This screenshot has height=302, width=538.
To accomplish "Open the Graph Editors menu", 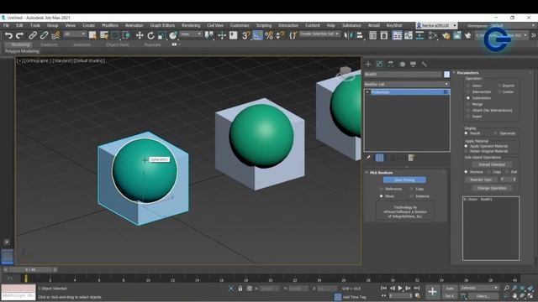I will pos(162,25).
